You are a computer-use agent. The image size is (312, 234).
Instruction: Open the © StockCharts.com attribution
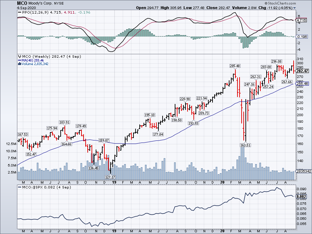(x=280, y=3)
